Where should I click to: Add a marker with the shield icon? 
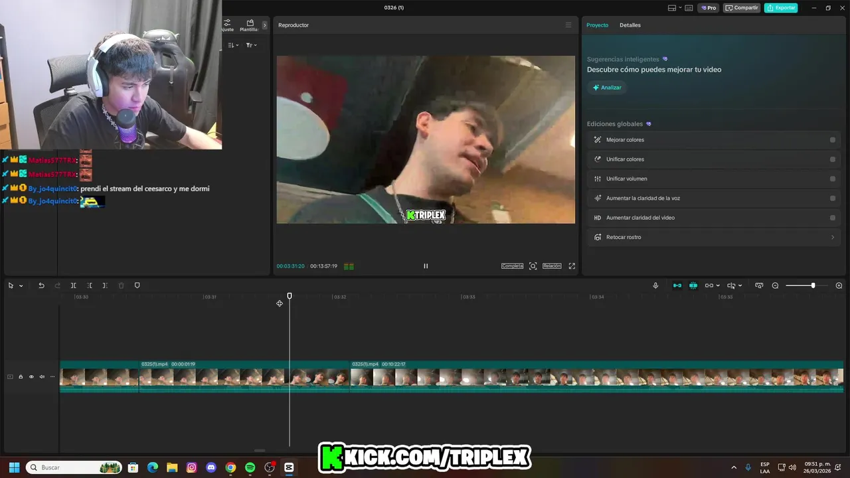(137, 285)
